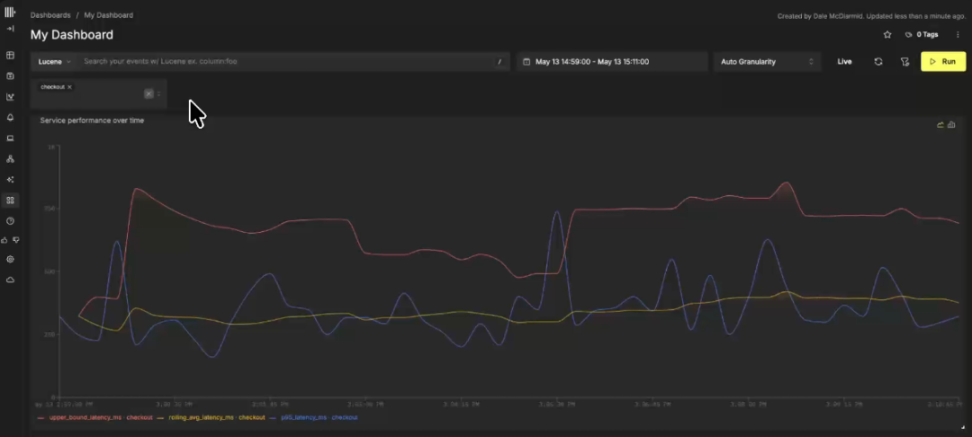Open the chart explorer sidebar icon
This screenshot has width=972, height=437.
(x=10, y=96)
